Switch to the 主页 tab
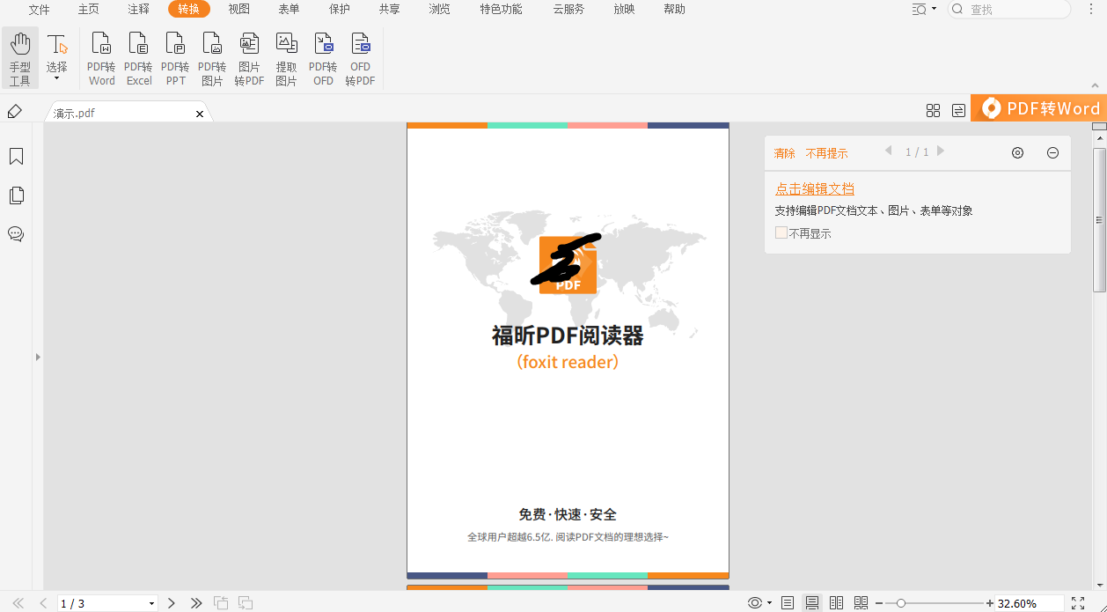This screenshot has width=1107, height=612. 89,10
